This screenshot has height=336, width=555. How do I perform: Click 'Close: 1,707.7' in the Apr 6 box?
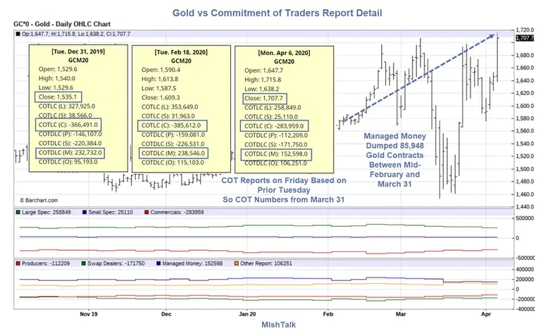(263, 99)
